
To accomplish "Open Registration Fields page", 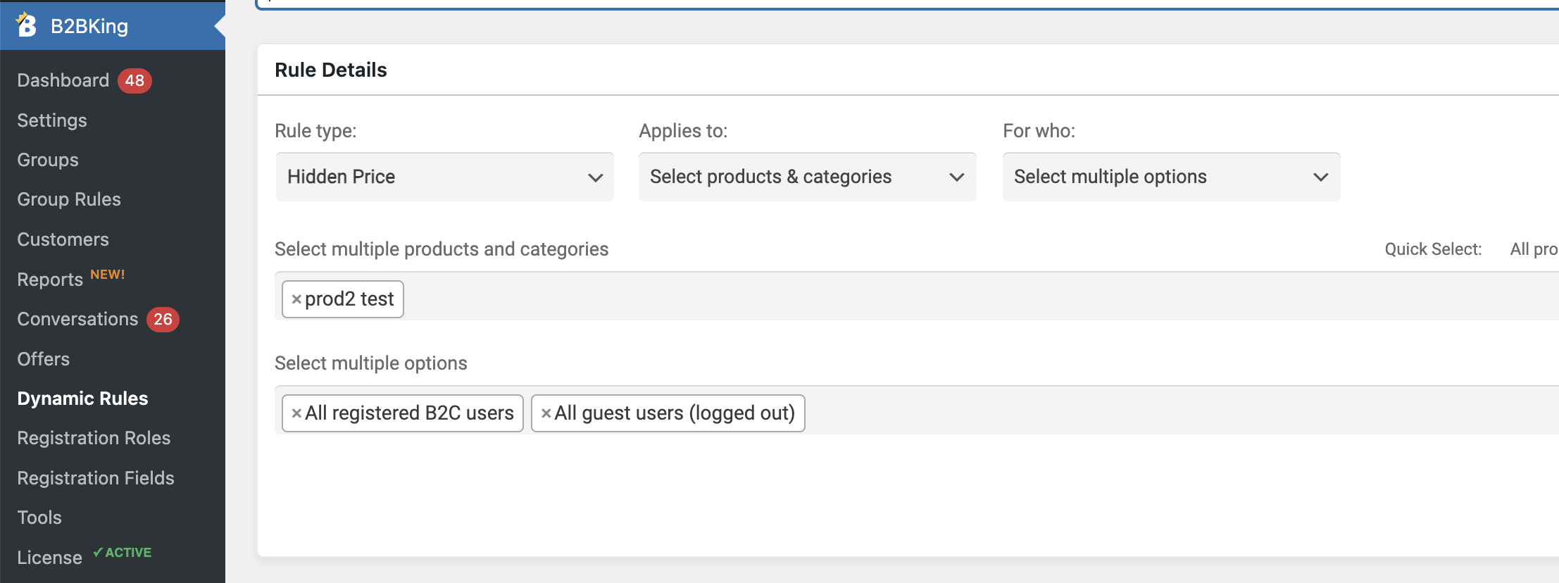I will coord(96,478).
